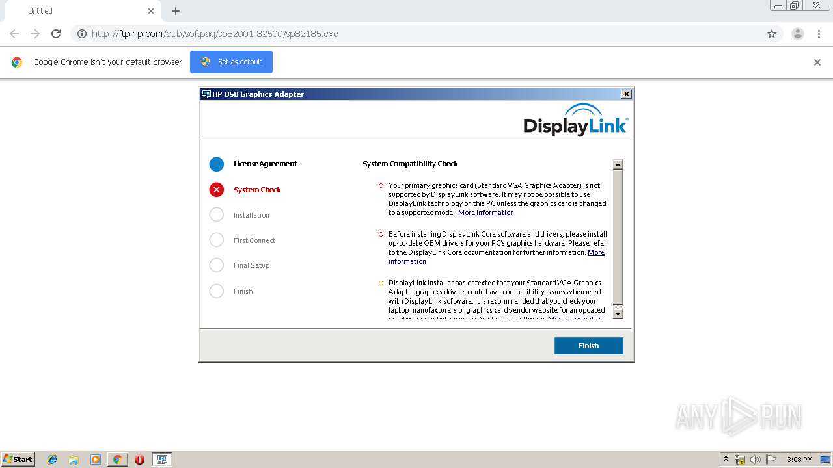
Task: Click the compatibility list scrollbar thumb
Action: pyautogui.click(x=618, y=238)
